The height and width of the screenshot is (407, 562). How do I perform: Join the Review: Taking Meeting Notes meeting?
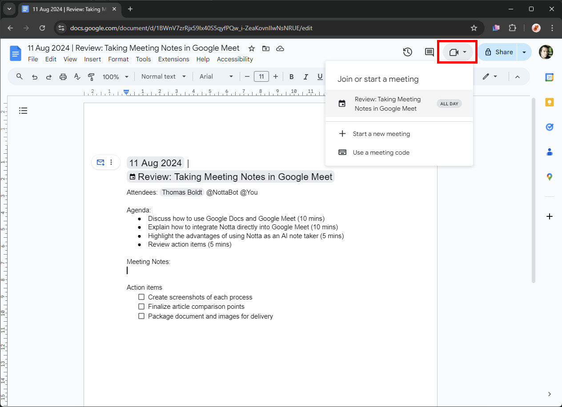tap(399, 104)
